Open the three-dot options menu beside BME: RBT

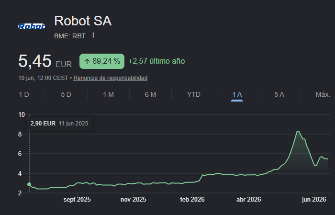click(93, 35)
